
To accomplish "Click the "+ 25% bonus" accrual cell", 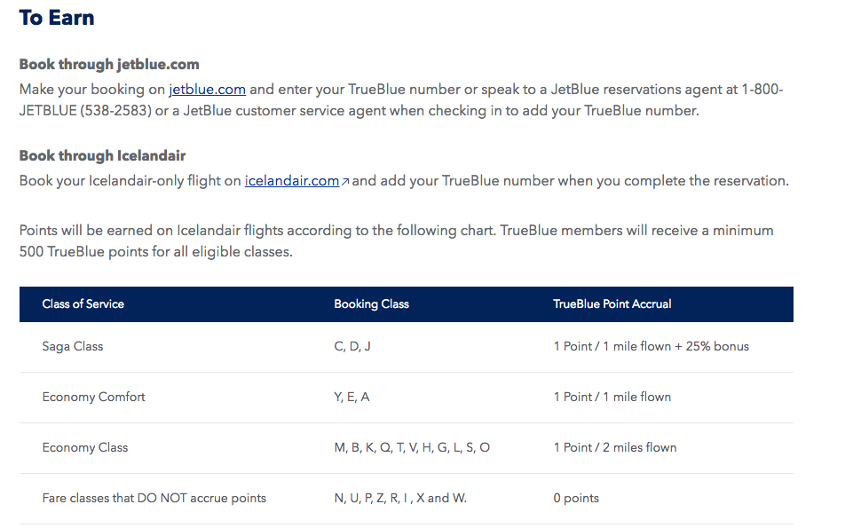I will click(651, 346).
